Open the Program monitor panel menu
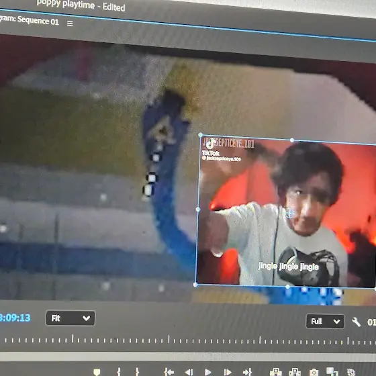This screenshot has height=376, width=376. coord(70,23)
